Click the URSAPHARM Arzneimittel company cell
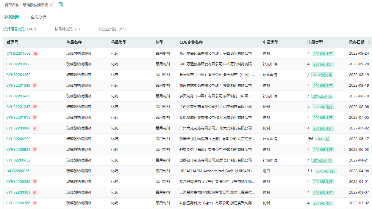372x209 pixels. tap(217, 171)
